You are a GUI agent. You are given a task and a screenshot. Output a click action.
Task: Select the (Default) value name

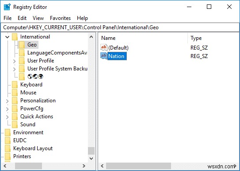118,48
